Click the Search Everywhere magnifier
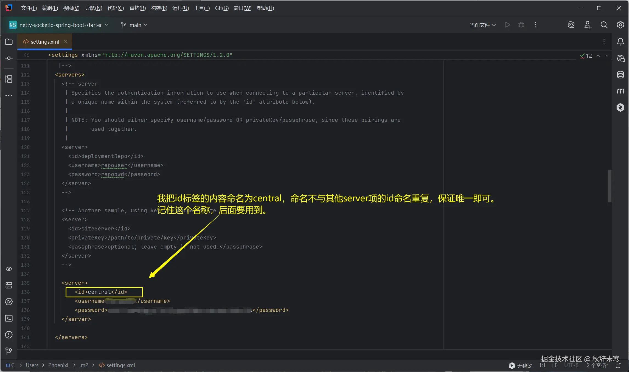The image size is (629, 372). click(x=604, y=25)
